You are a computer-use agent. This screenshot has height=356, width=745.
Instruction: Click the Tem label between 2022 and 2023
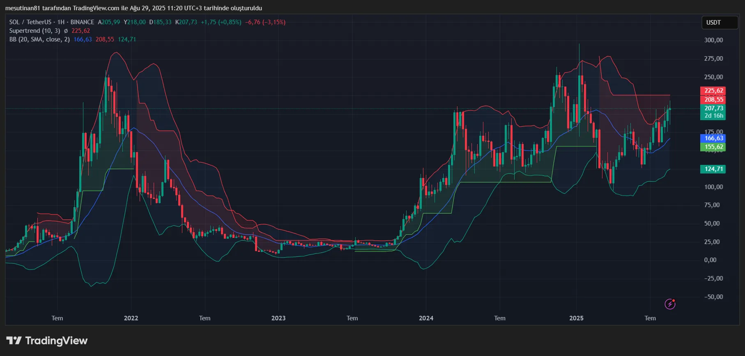point(205,318)
